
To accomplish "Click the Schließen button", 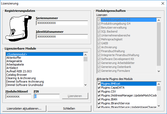I will 69,108.
